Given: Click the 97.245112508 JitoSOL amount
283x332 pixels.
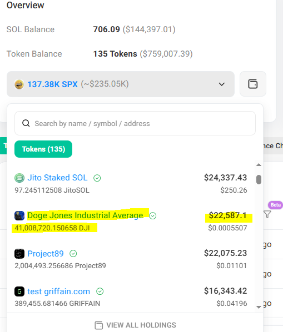Looking at the screenshot, I should tap(52, 190).
